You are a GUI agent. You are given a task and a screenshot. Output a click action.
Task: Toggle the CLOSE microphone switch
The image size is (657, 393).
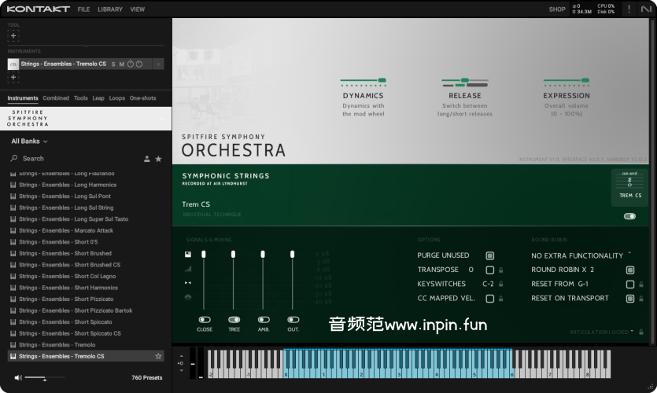tap(205, 320)
